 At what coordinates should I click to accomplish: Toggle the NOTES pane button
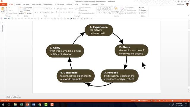[x=133, y=101]
